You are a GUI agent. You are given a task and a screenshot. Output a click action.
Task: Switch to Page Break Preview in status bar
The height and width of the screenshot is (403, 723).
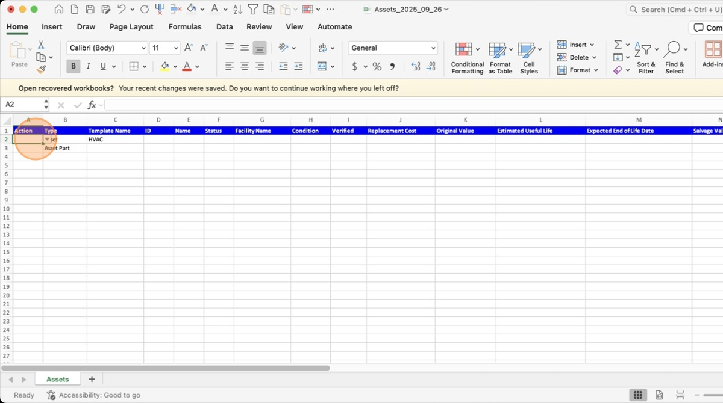[x=680, y=395]
